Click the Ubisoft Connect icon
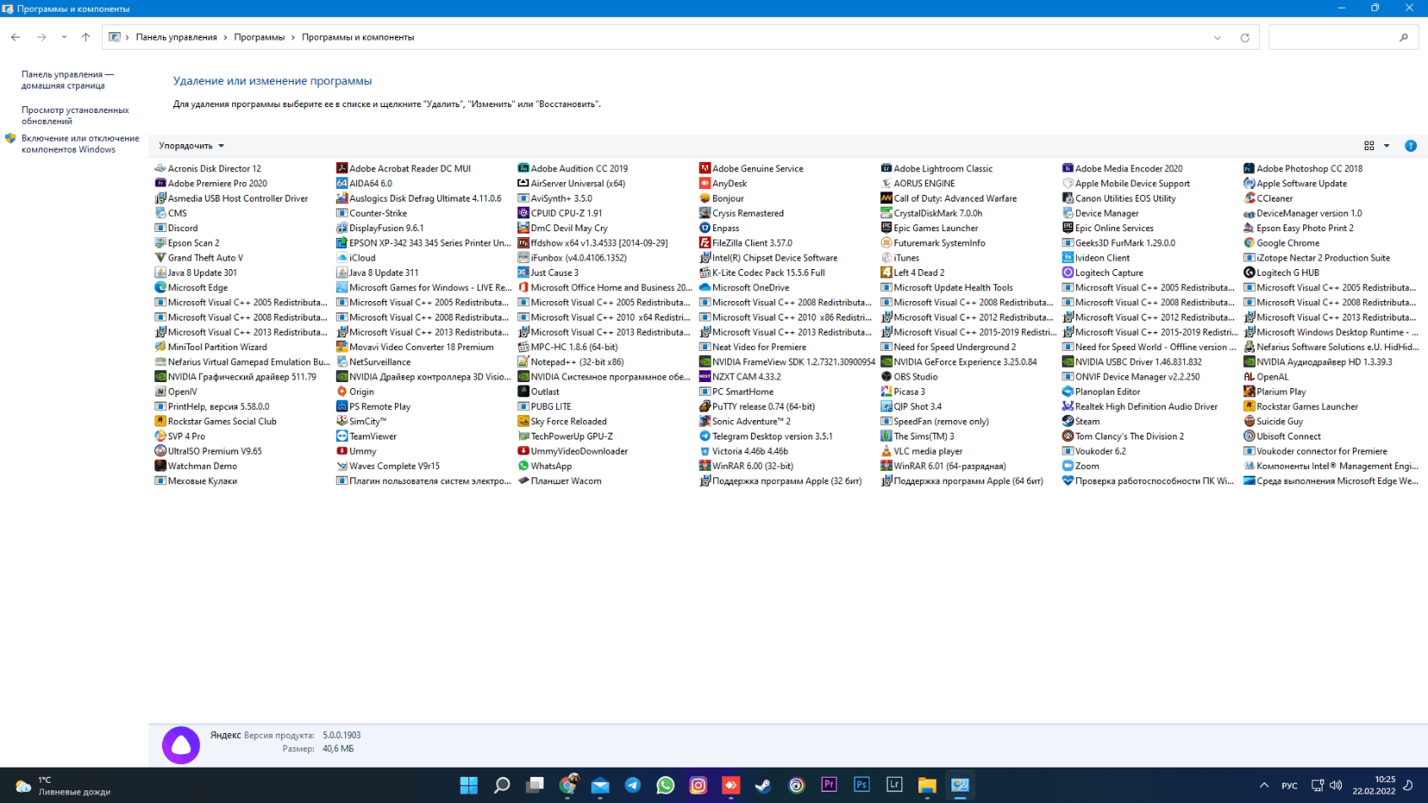Screen dimensions: 1428x803 pos(1249,436)
